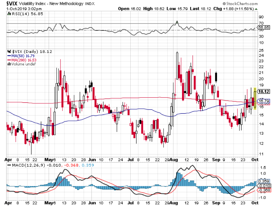
Task: Click the Last value 18.12 in header
Action: pyautogui.click(x=206, y=9)
